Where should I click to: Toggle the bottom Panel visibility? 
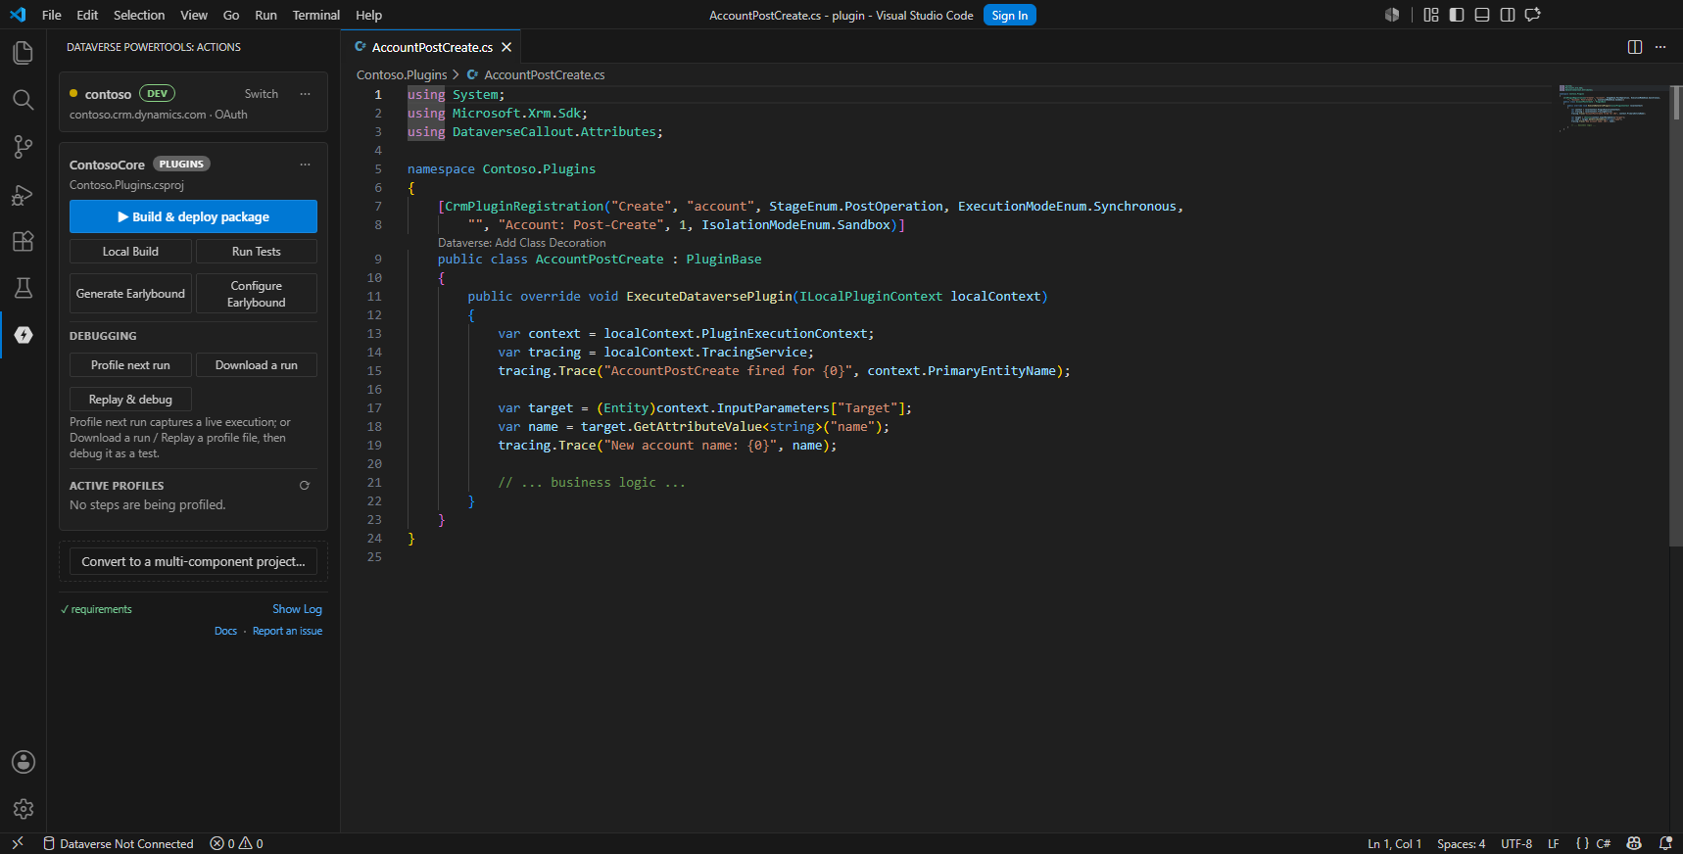click(x=1482, y=15)
